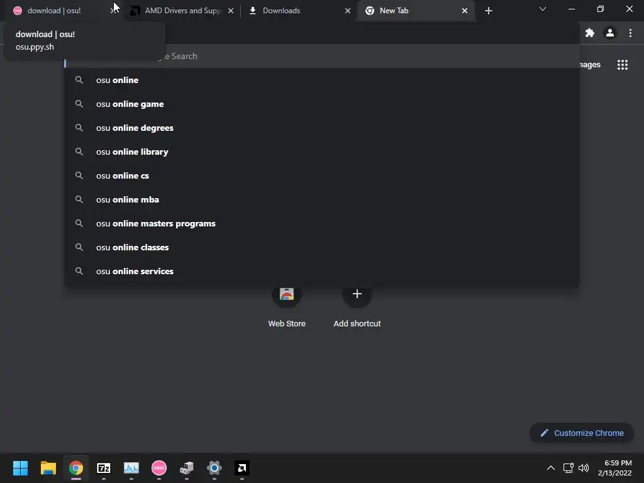Show hidden system tray icons

pos(551,468)
